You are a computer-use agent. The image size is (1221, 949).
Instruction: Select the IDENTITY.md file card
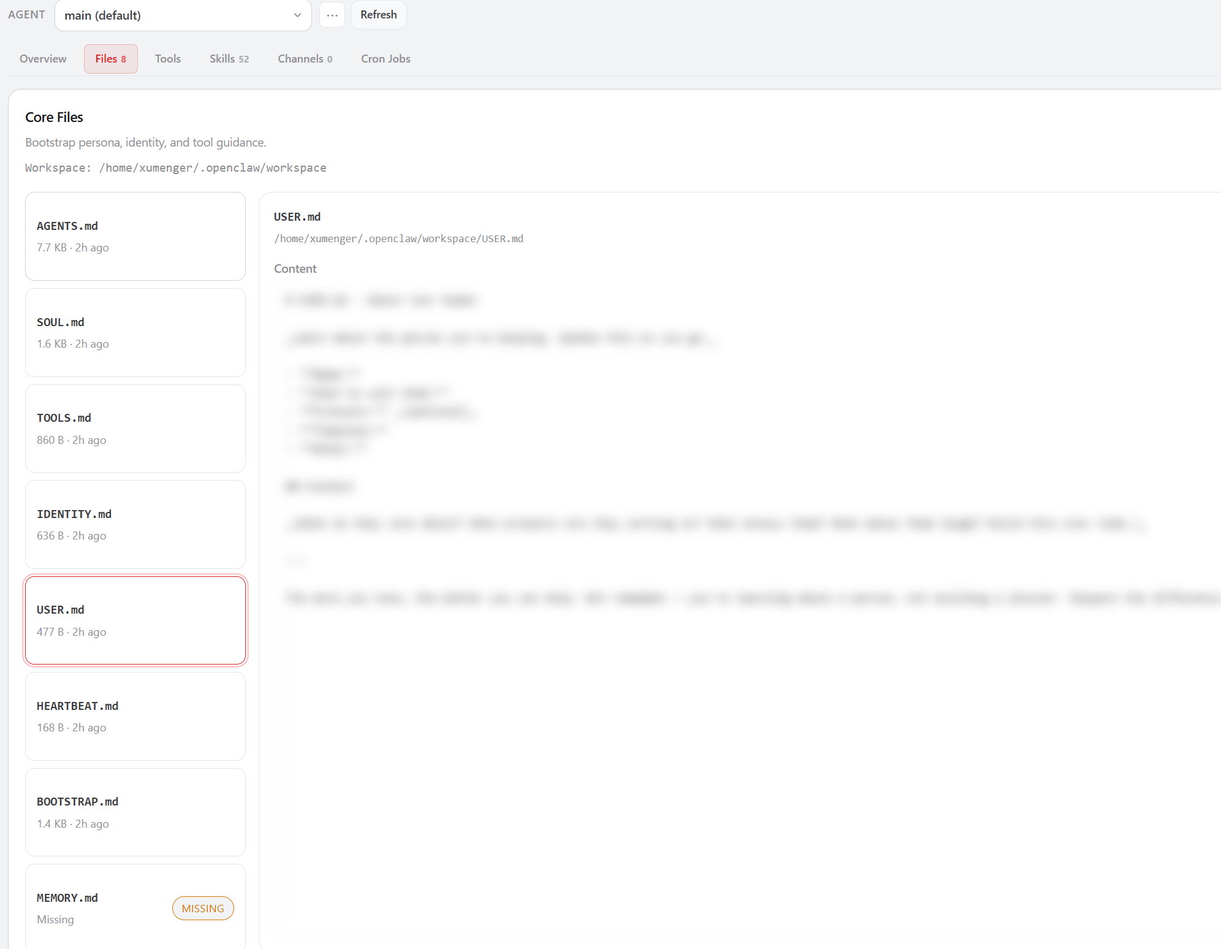coord(135,524)
